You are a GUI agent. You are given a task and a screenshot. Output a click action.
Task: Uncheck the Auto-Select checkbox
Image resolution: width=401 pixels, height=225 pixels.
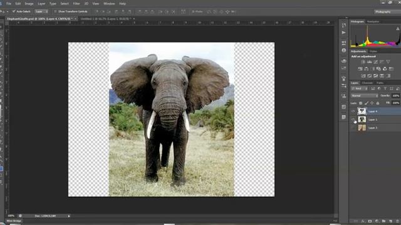14,11
